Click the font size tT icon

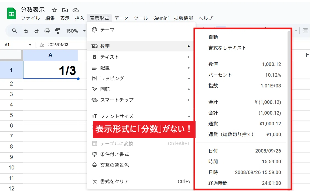pyautogui.click(x=94, y=116)
